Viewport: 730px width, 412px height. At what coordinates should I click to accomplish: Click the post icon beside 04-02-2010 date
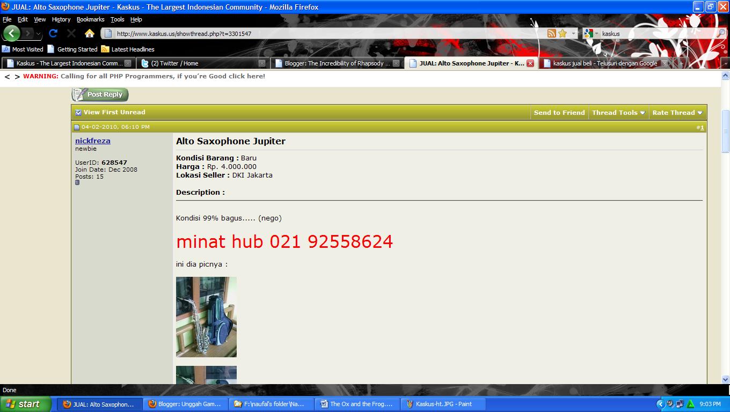[x=77, y=127]
